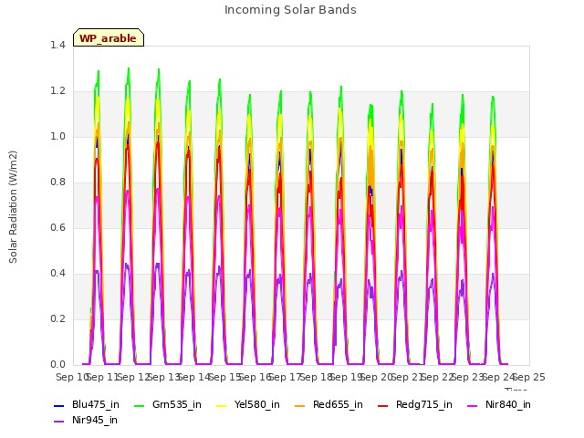Click the chart title Incoming Solar Bands
This screenshot has height=438, width=584.
coord(290,10)
